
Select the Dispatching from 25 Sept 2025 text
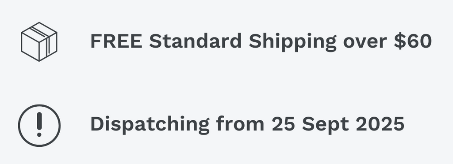[247, 125]
